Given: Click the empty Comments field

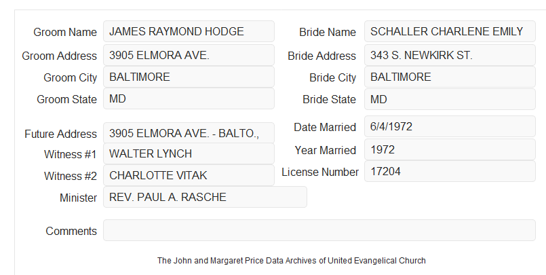Looking at the screenshot, I should 319,230.
